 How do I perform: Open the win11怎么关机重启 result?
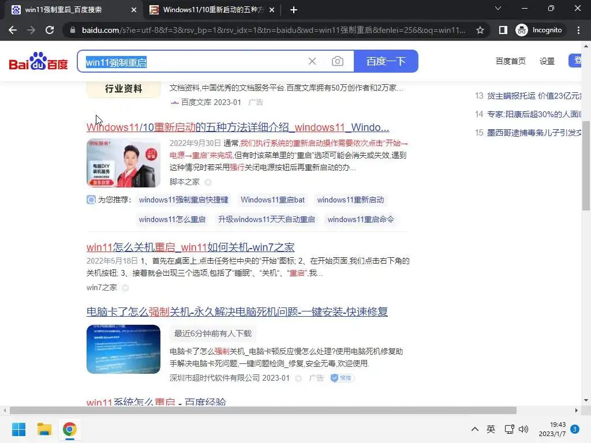coord(190,247)
